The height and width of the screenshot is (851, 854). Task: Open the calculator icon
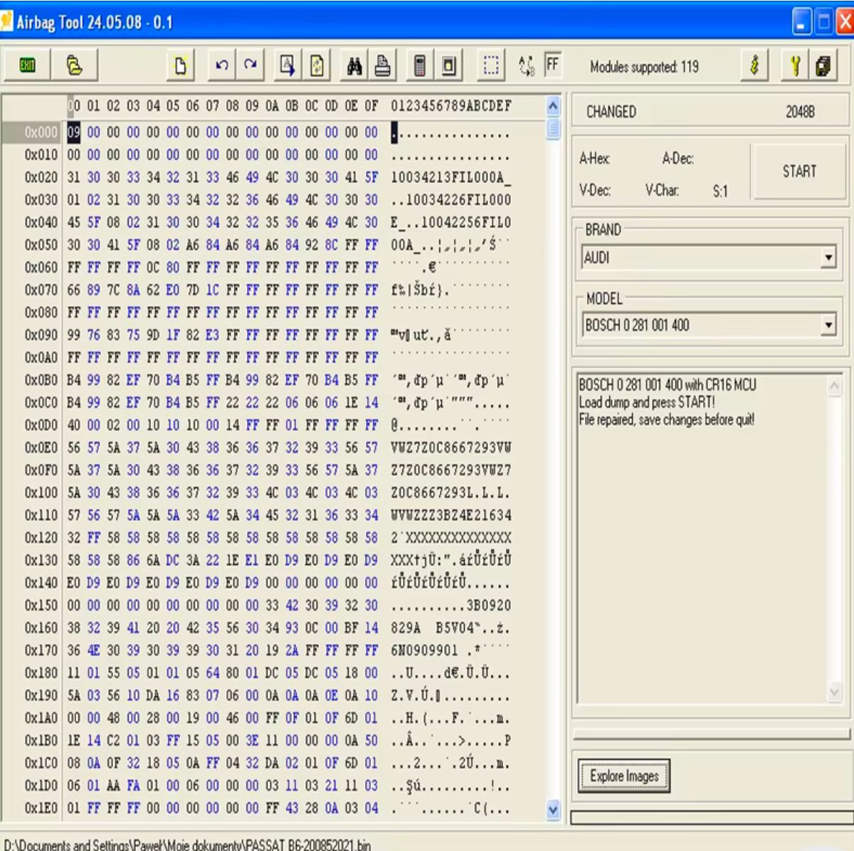[420, 66]
